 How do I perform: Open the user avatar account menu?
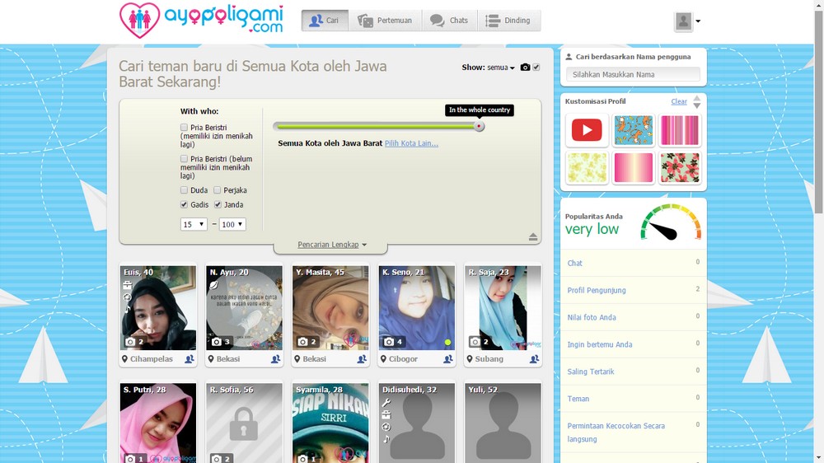pos(686,21)
